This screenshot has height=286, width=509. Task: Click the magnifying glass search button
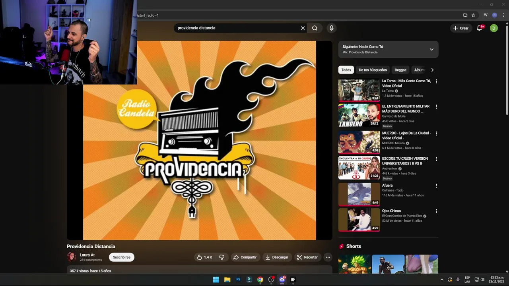click(315, 28)
